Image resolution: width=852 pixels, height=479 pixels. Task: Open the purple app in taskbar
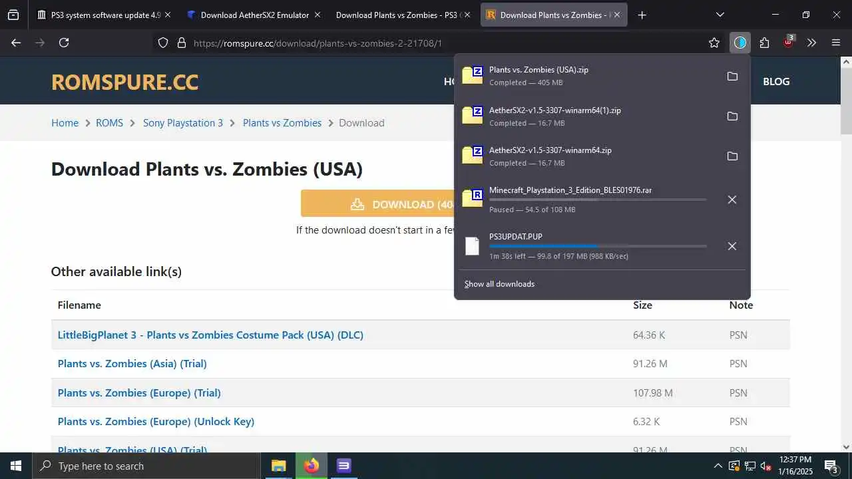click(x=343, y=466)
